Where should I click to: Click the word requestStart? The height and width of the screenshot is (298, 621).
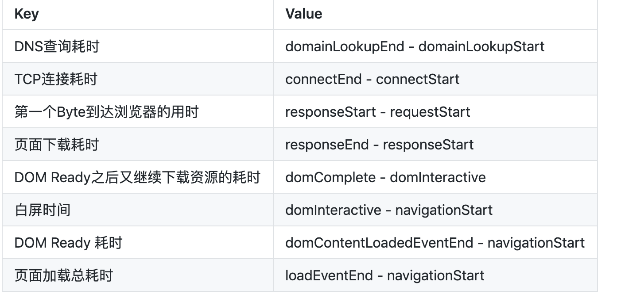[x=430, y=111]
